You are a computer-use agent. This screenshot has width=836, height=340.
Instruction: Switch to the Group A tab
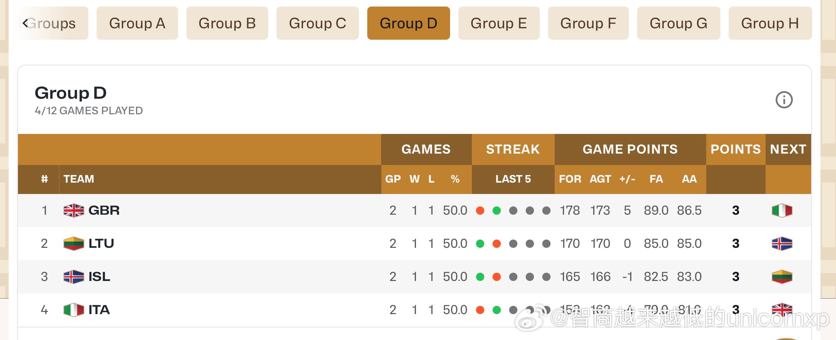(137, 23)
